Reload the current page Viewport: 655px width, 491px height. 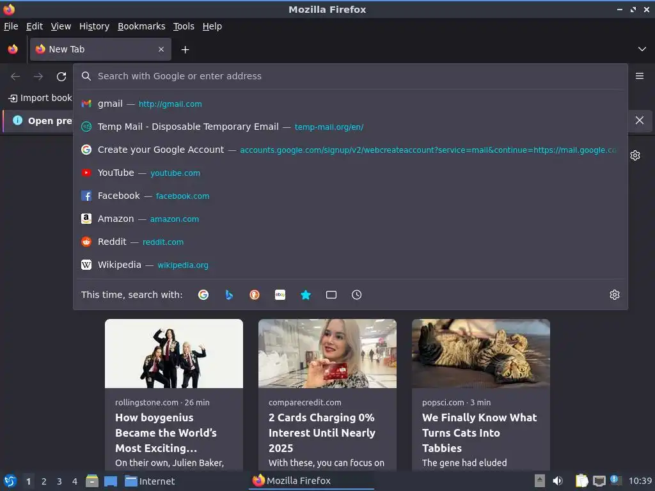tap(61, 77)
